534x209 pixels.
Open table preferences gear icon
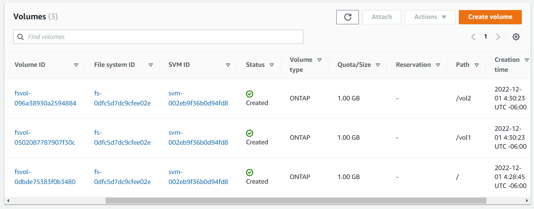click(516, 37)
